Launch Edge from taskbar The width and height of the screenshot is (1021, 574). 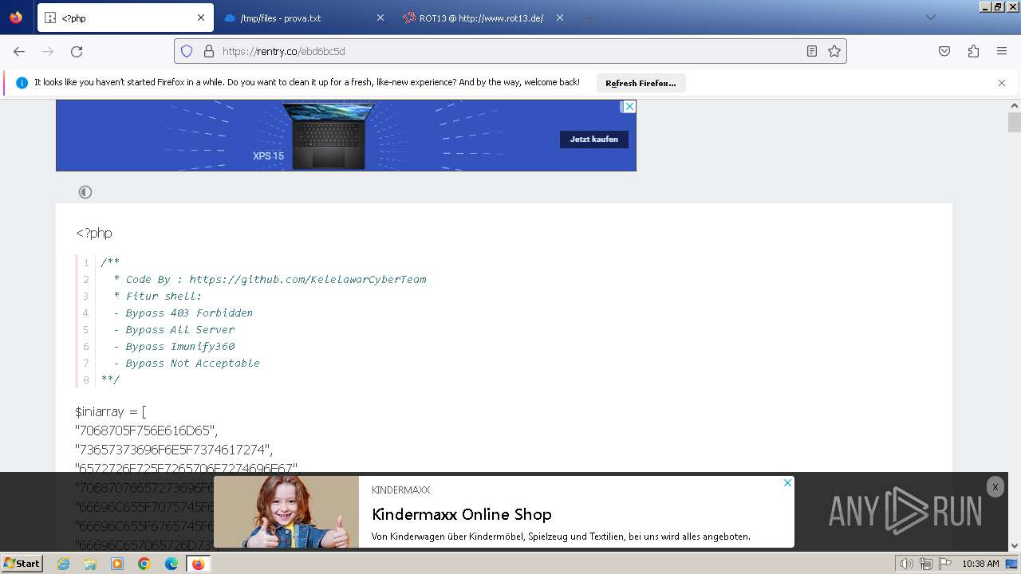tap(171, 564)
